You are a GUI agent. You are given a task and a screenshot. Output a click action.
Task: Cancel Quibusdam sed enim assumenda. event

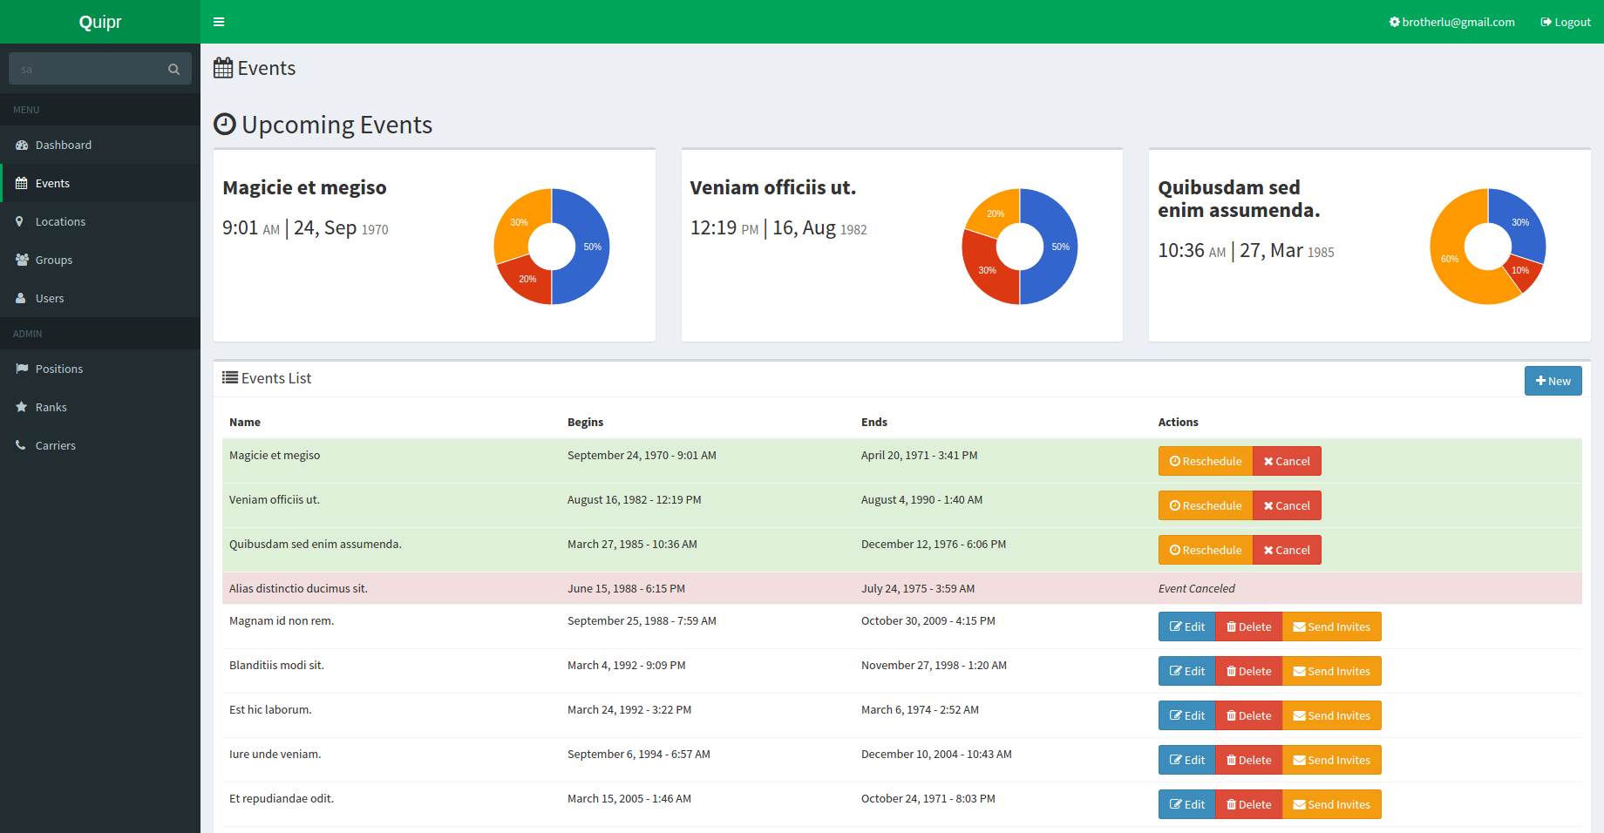click(x=1287, y=550)
